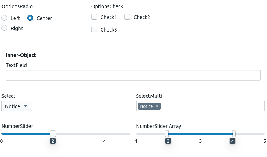Click the OptionsCheck label
The image size is (267, 157).
tap(107, 6)
